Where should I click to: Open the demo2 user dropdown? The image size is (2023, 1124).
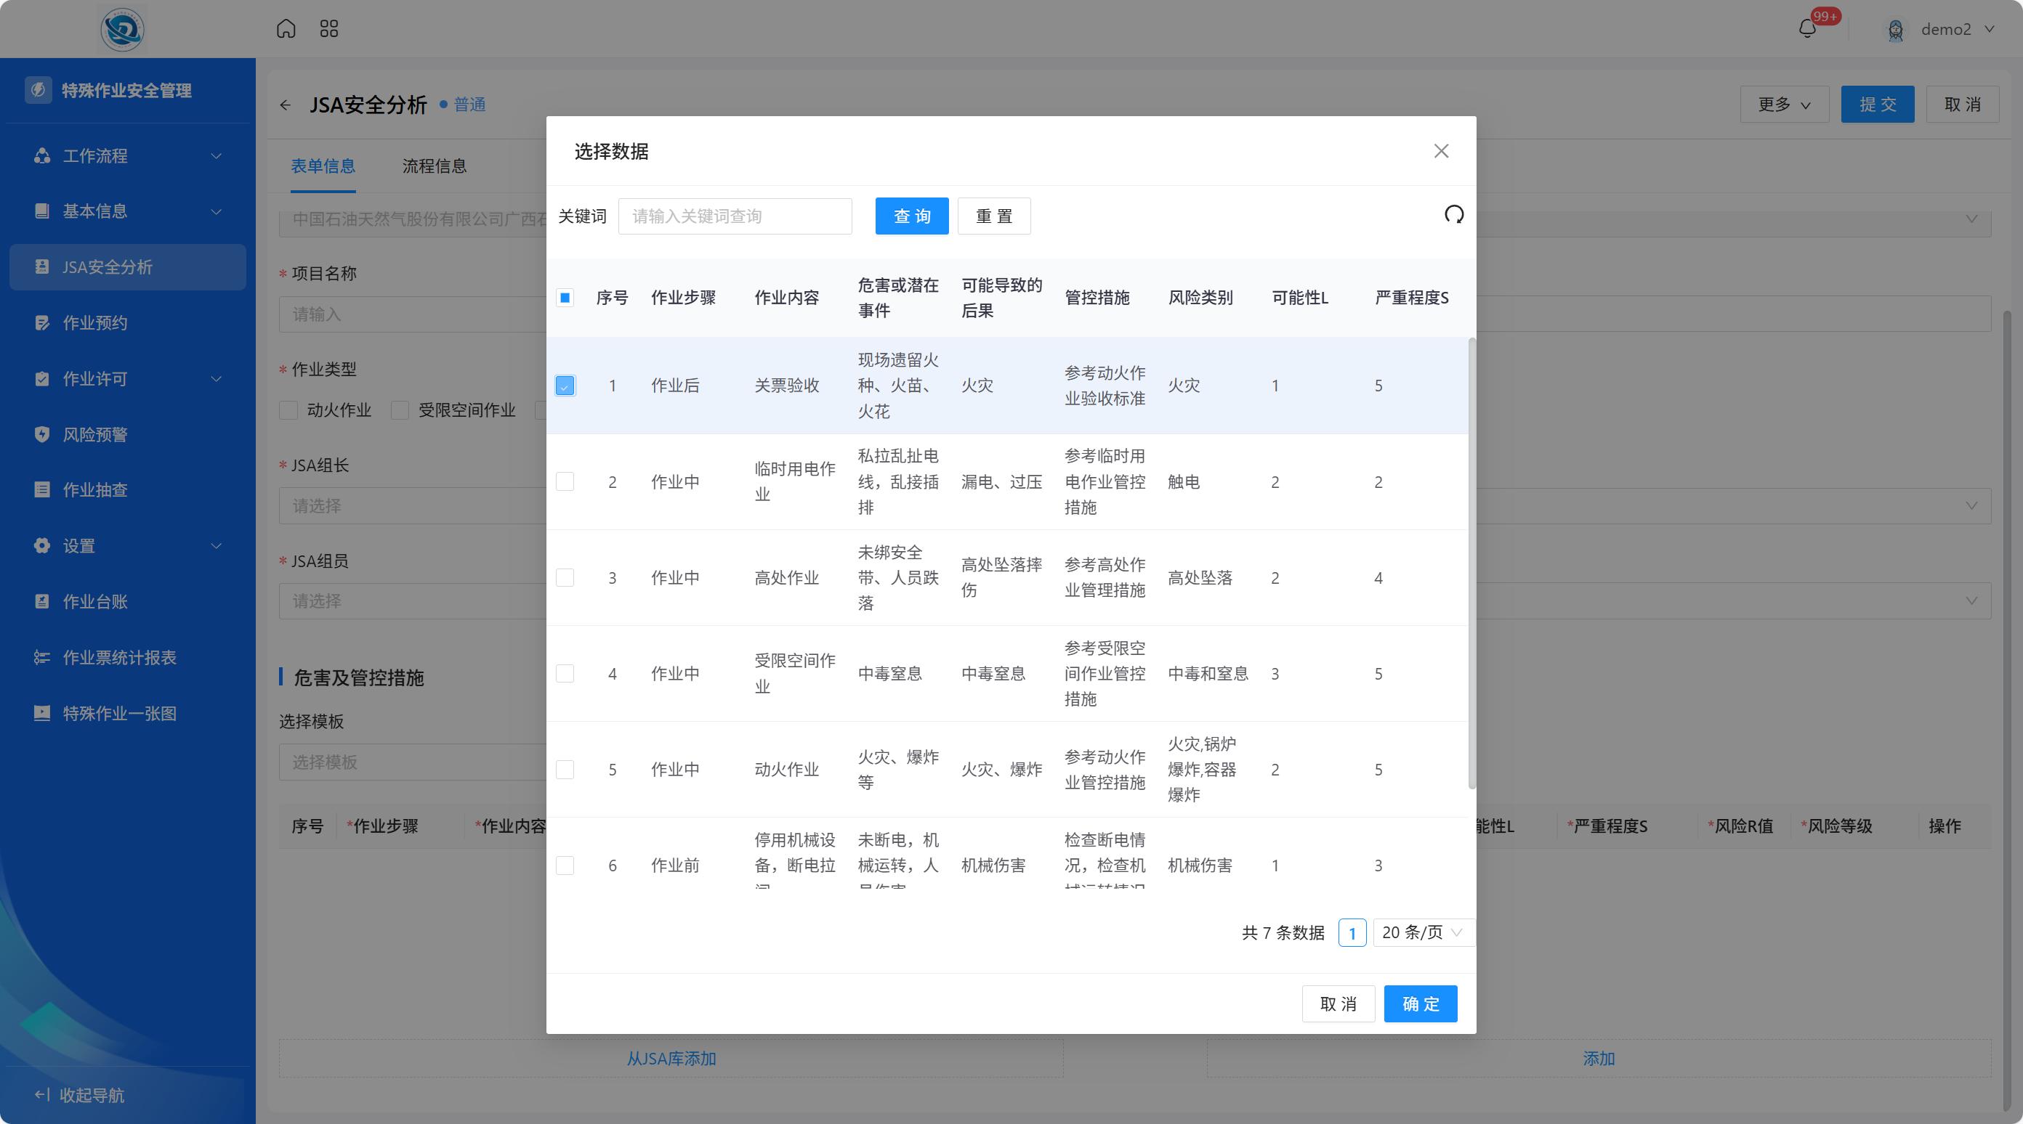tap(1945, 29)
